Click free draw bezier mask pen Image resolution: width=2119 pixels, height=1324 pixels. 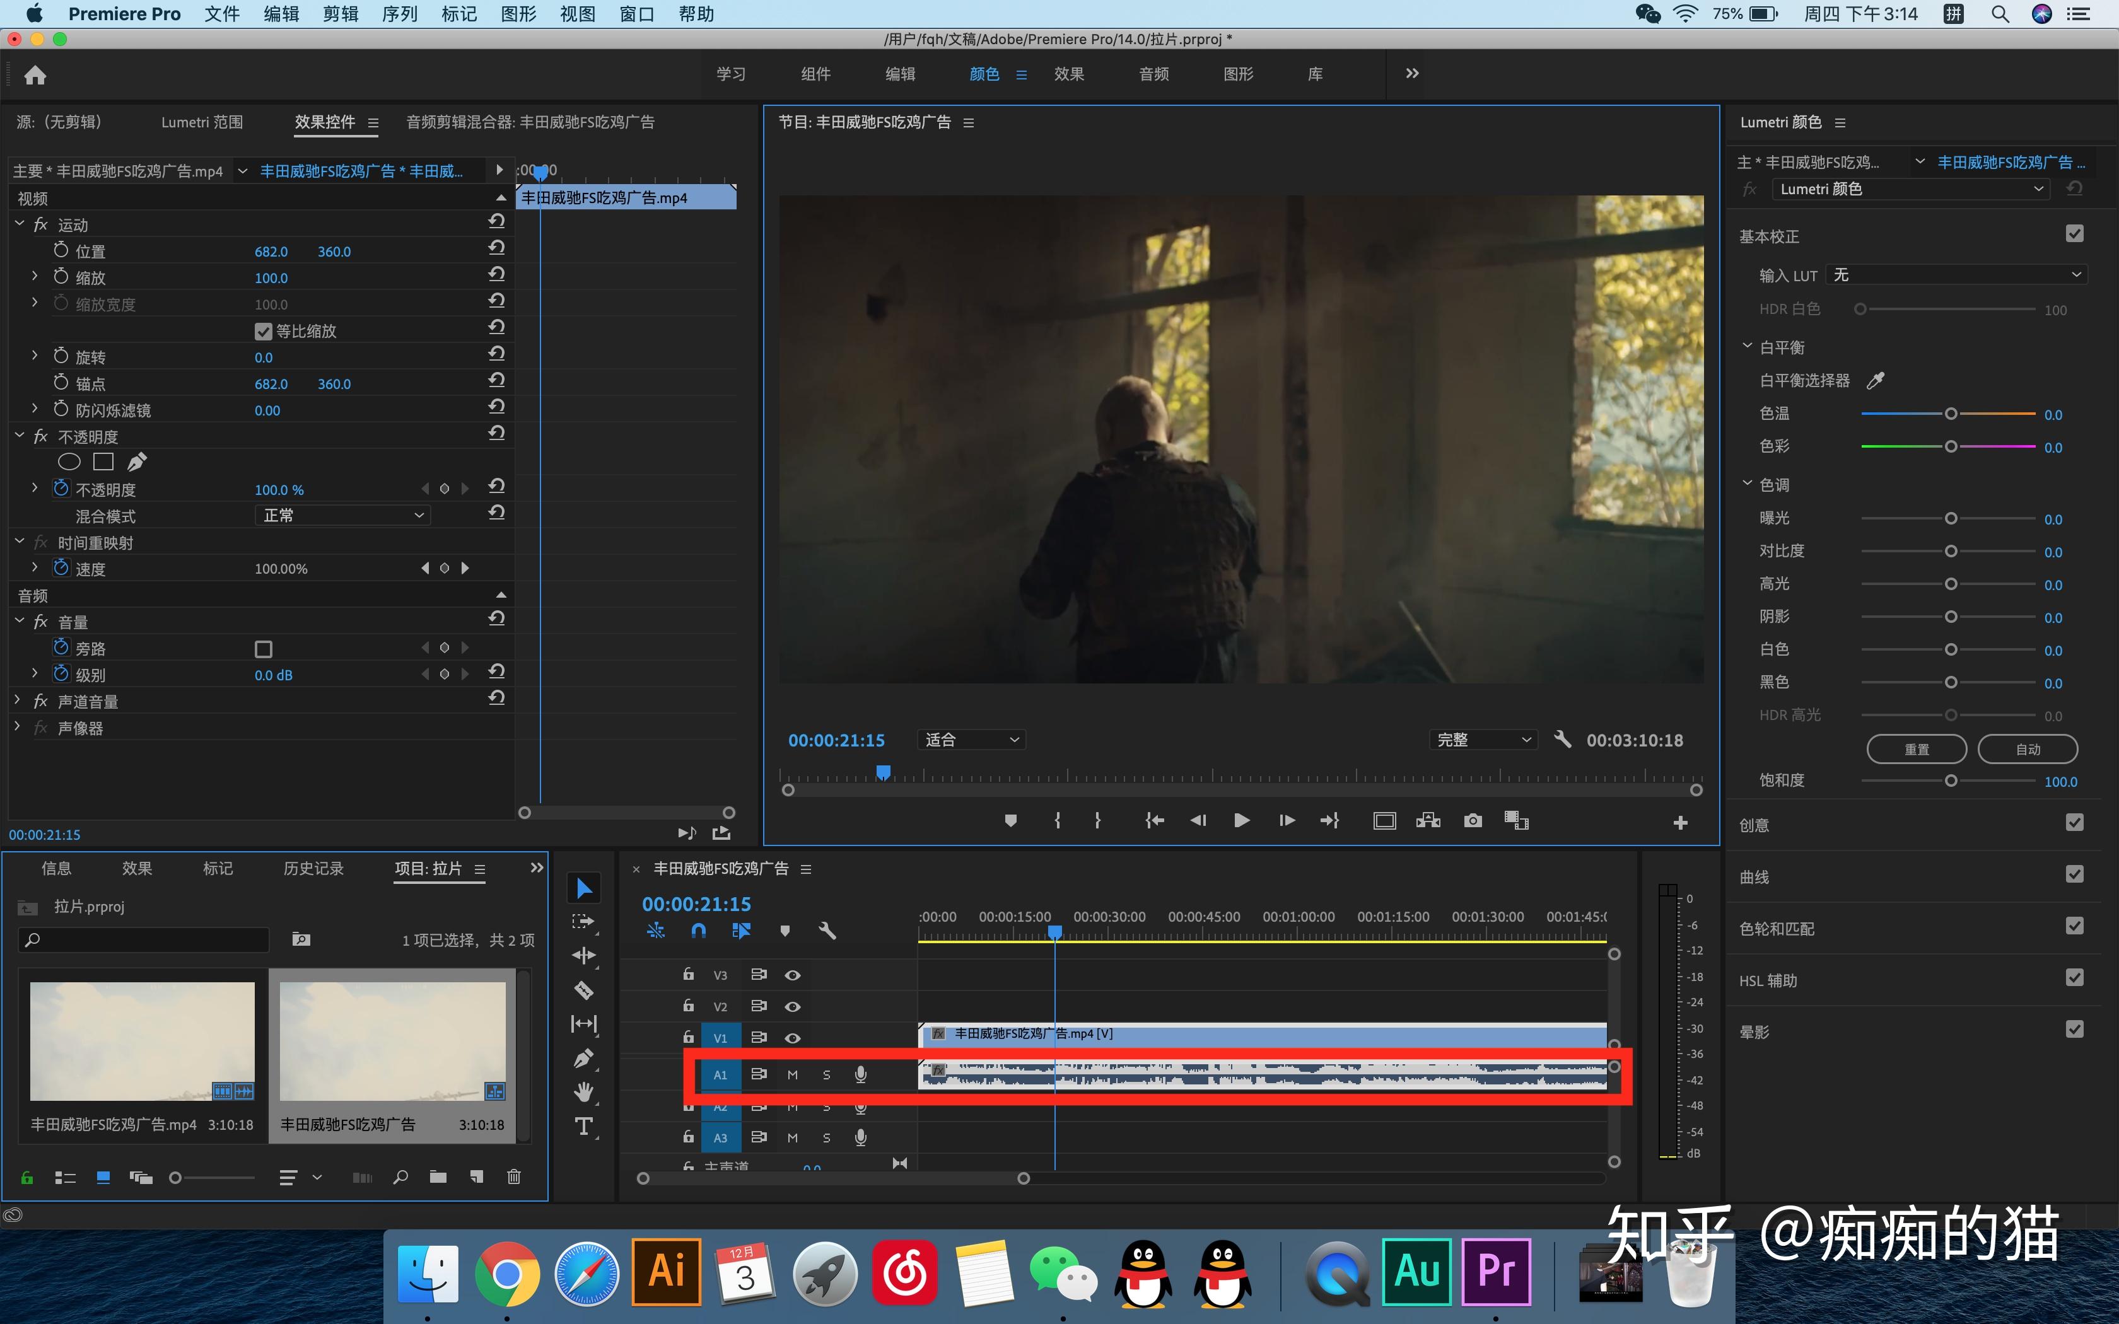pos(137,462)
